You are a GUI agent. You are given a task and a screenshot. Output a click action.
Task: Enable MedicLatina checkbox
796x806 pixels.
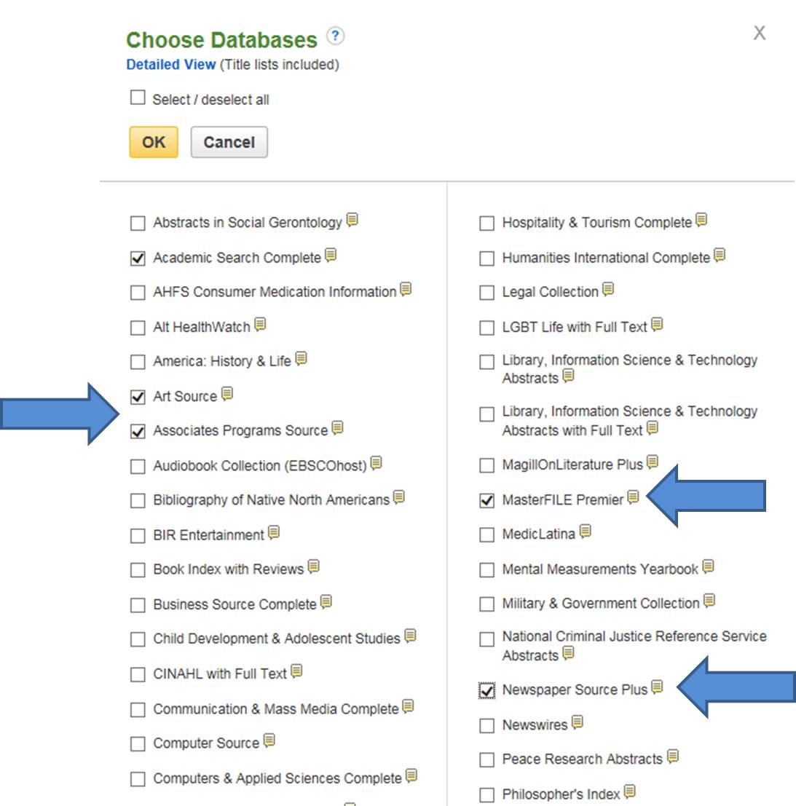[487, 534]
